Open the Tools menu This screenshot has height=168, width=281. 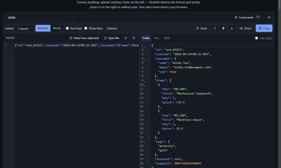tap(201, 28)
